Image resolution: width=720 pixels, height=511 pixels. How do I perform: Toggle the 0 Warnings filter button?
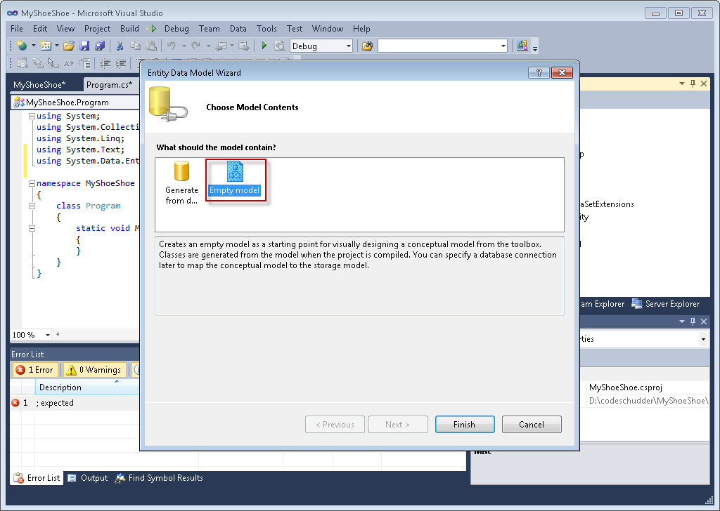(94, 370)
